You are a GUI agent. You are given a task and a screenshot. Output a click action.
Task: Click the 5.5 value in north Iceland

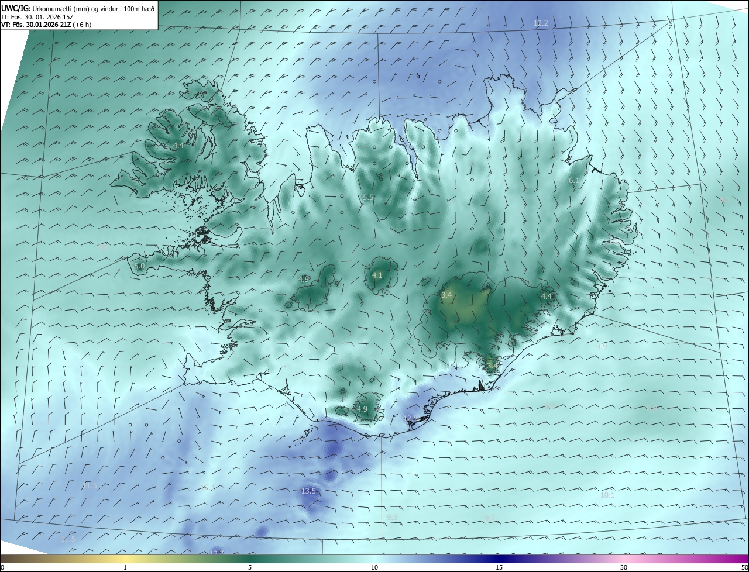[x=368, y=198]
